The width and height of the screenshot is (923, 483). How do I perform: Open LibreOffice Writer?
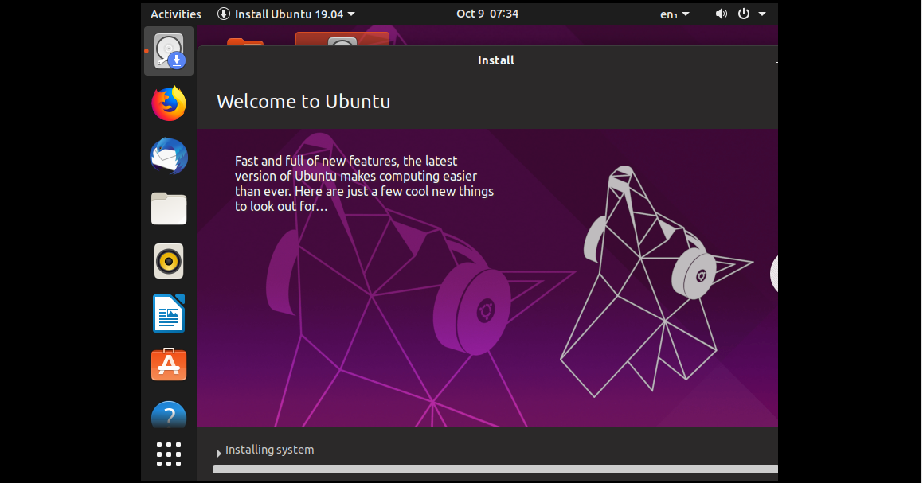point(168,313)
